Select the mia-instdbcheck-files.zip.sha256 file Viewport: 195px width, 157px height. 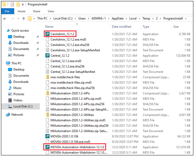click(x=72, y=88)
